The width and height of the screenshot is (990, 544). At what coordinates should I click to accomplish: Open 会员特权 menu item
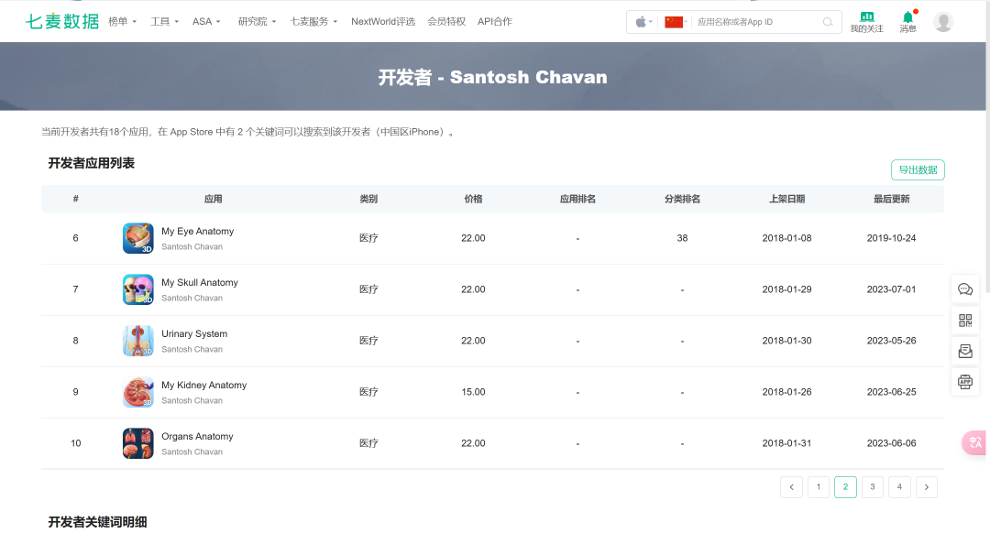(x=446, y=21)
